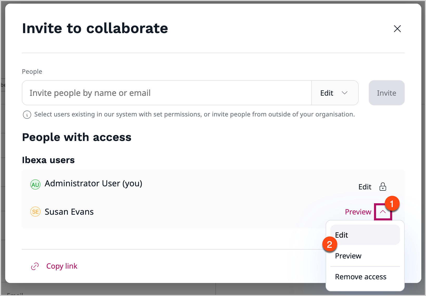This screenshot has height=296, width=426.
Task: Click the orange numbered marker 2
Action: 330,244
